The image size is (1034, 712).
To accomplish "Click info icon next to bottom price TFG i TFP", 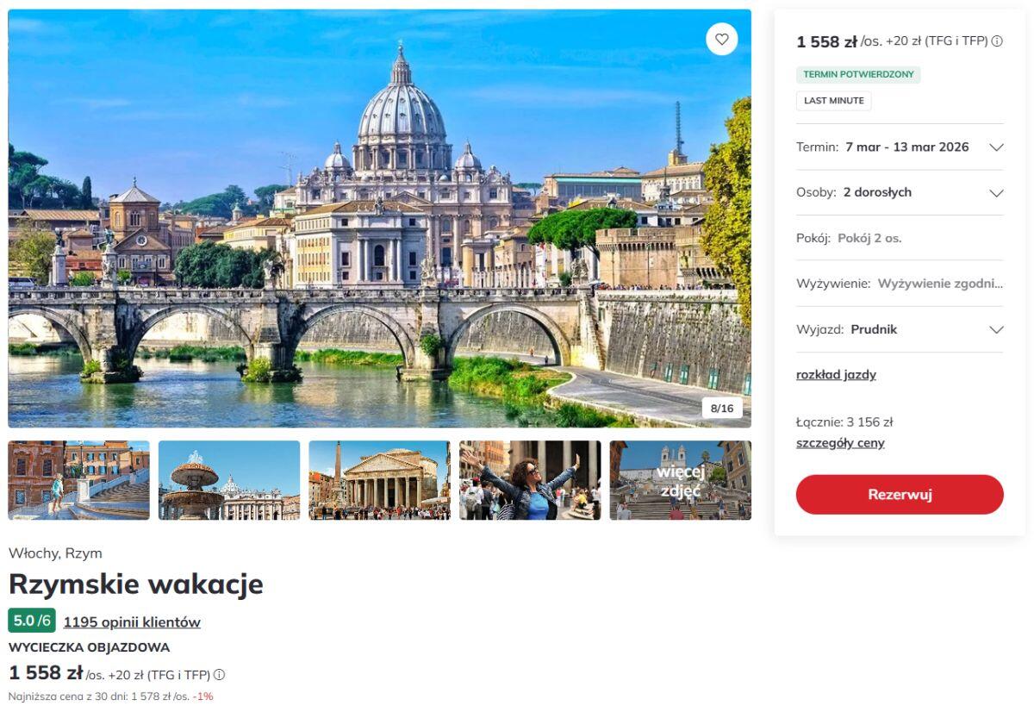I will (x=220, y=674).
